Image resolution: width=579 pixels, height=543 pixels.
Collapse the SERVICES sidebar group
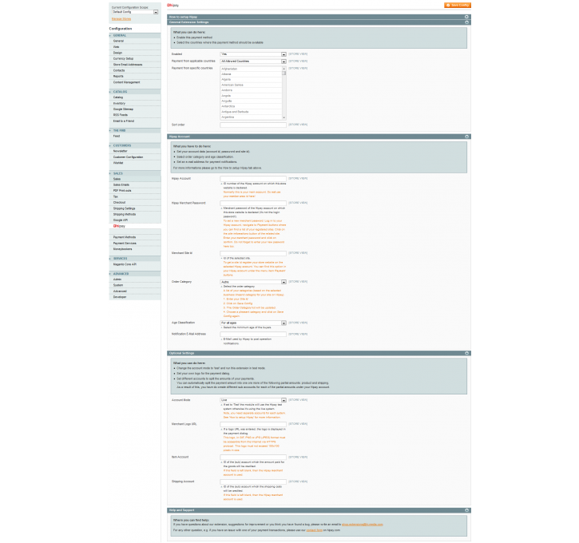point(135,259)
